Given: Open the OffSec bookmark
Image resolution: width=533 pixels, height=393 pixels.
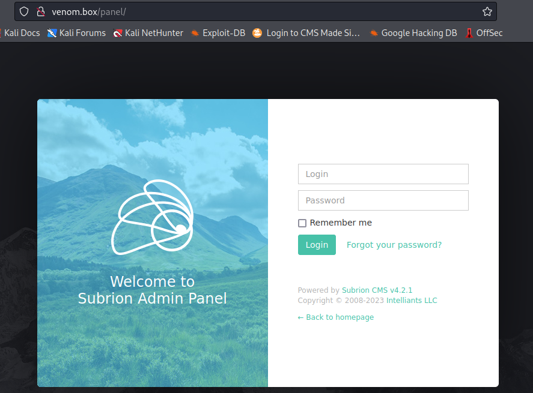Looking at the screenshot, I should (x=484, y=33).
